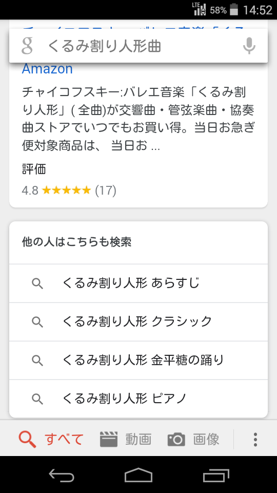Image resolution: width=277 pixels, height=493 pixels.
Task: Click magnifier icon beside クラシック suggestion
Action: click(x=37, y=322)
